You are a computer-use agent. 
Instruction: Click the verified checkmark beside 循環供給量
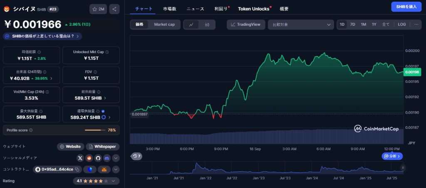pos(103,111)
